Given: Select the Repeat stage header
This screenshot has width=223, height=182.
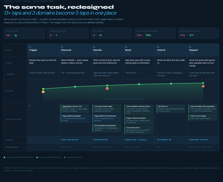Looking at the screenshot, I should click(203, 50).
